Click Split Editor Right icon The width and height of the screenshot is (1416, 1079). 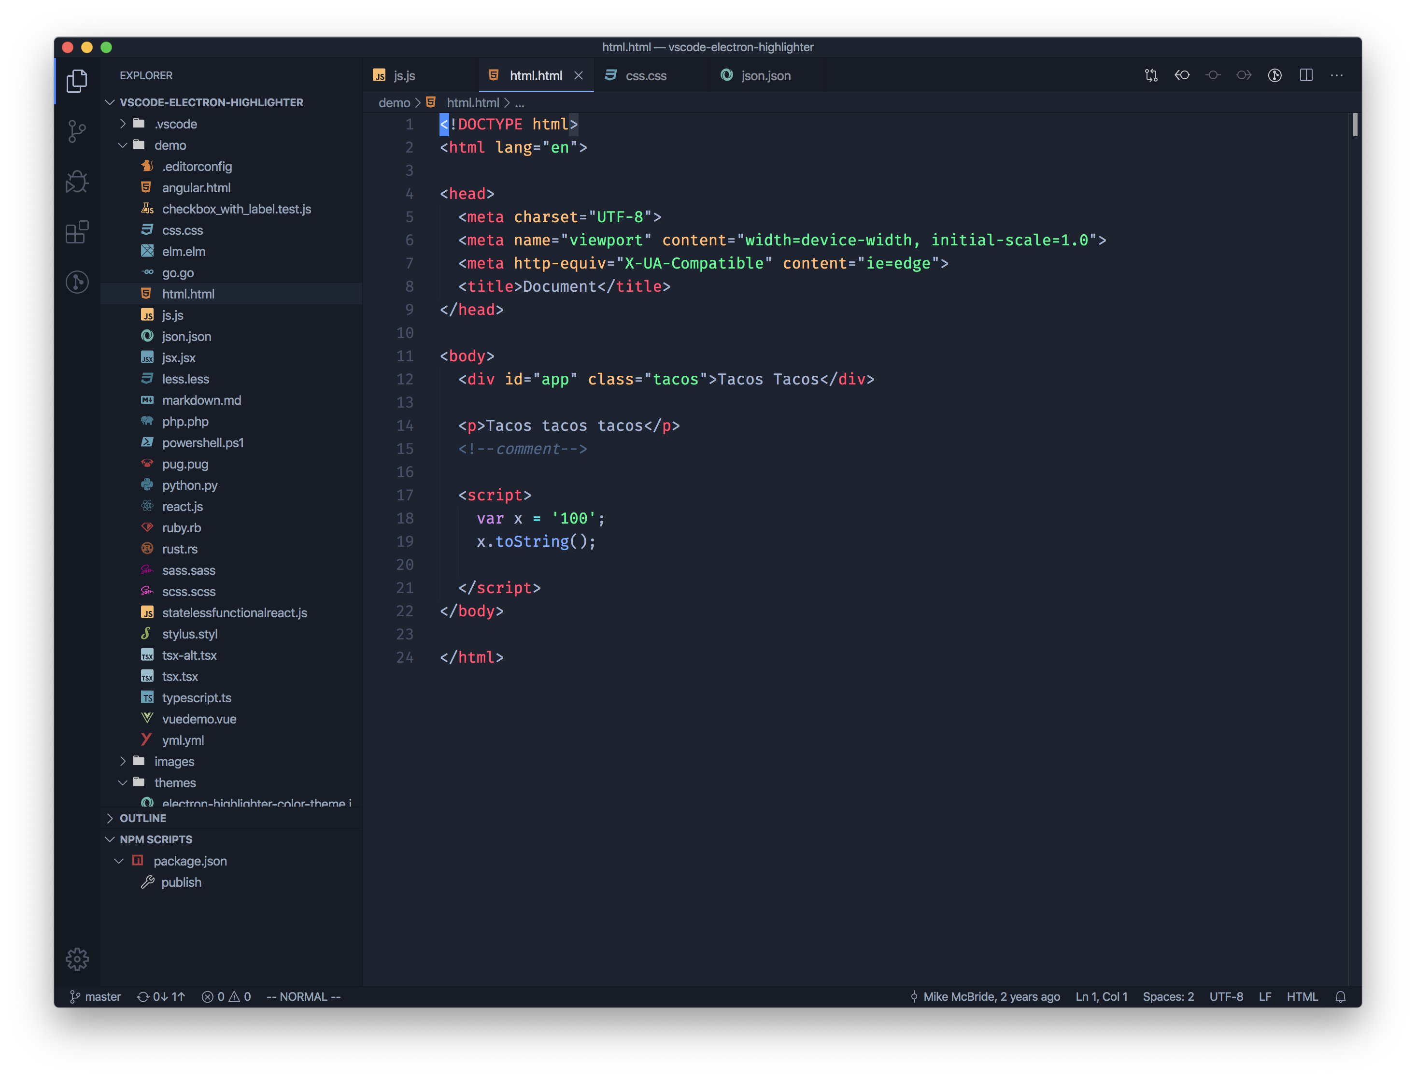[x=1305, y=75]
